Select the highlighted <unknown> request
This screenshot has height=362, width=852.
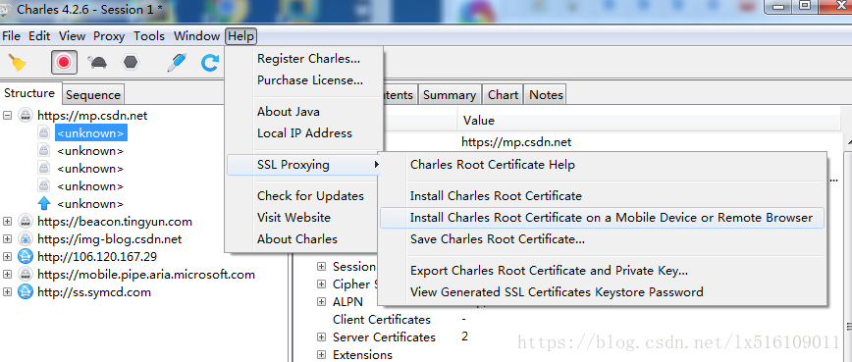tap(90, 133)
